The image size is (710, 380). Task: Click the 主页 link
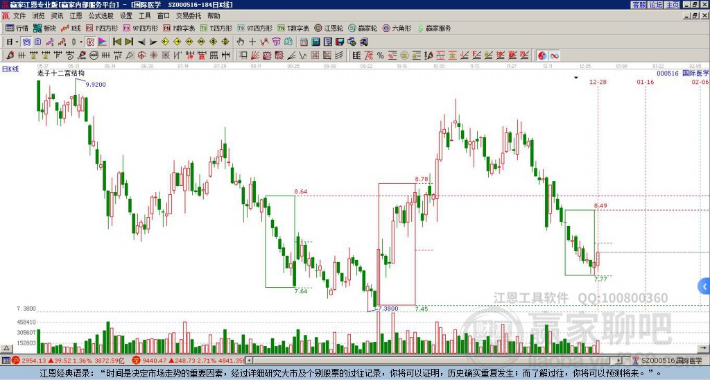(x=673, y=5)
